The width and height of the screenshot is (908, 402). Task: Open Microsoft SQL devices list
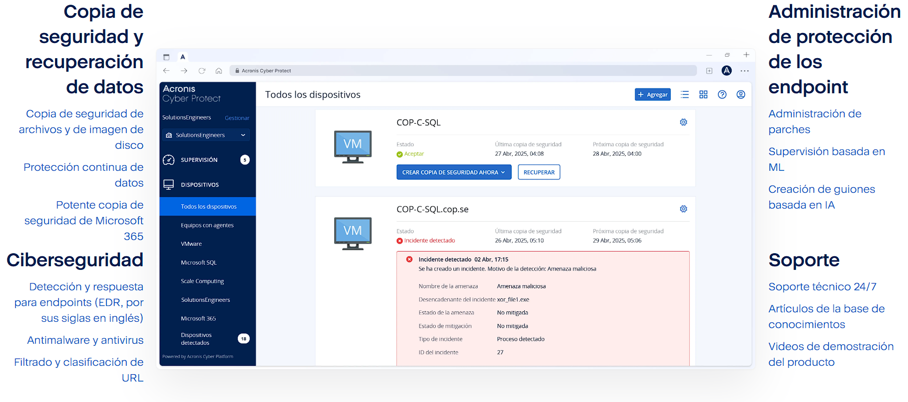click(198, 263)
